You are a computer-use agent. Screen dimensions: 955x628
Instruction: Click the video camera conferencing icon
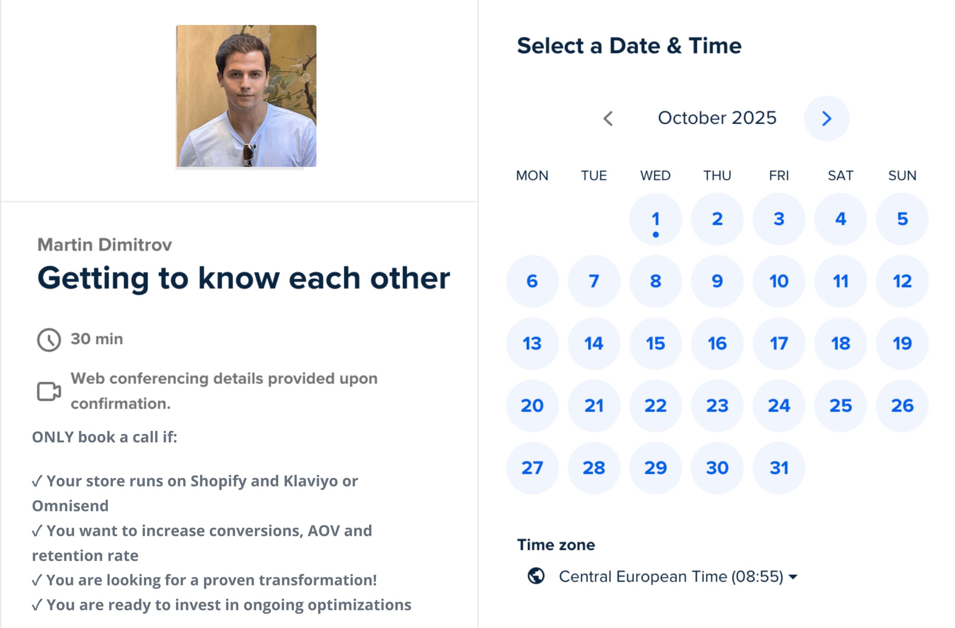point(49,391)
